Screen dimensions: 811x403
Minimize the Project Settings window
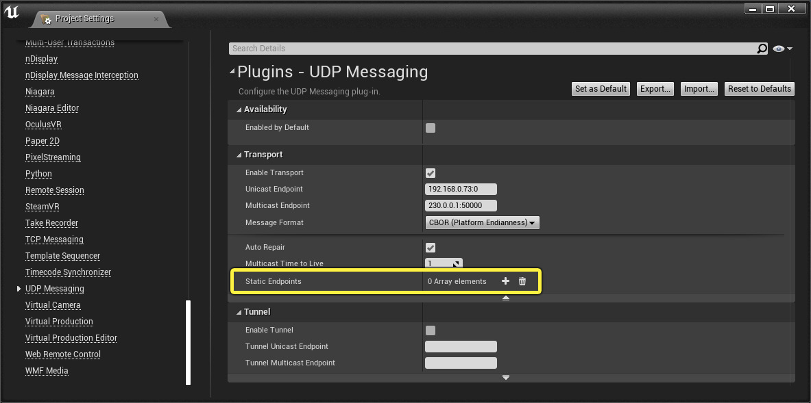pyautogui.click(x=752, y=9)
